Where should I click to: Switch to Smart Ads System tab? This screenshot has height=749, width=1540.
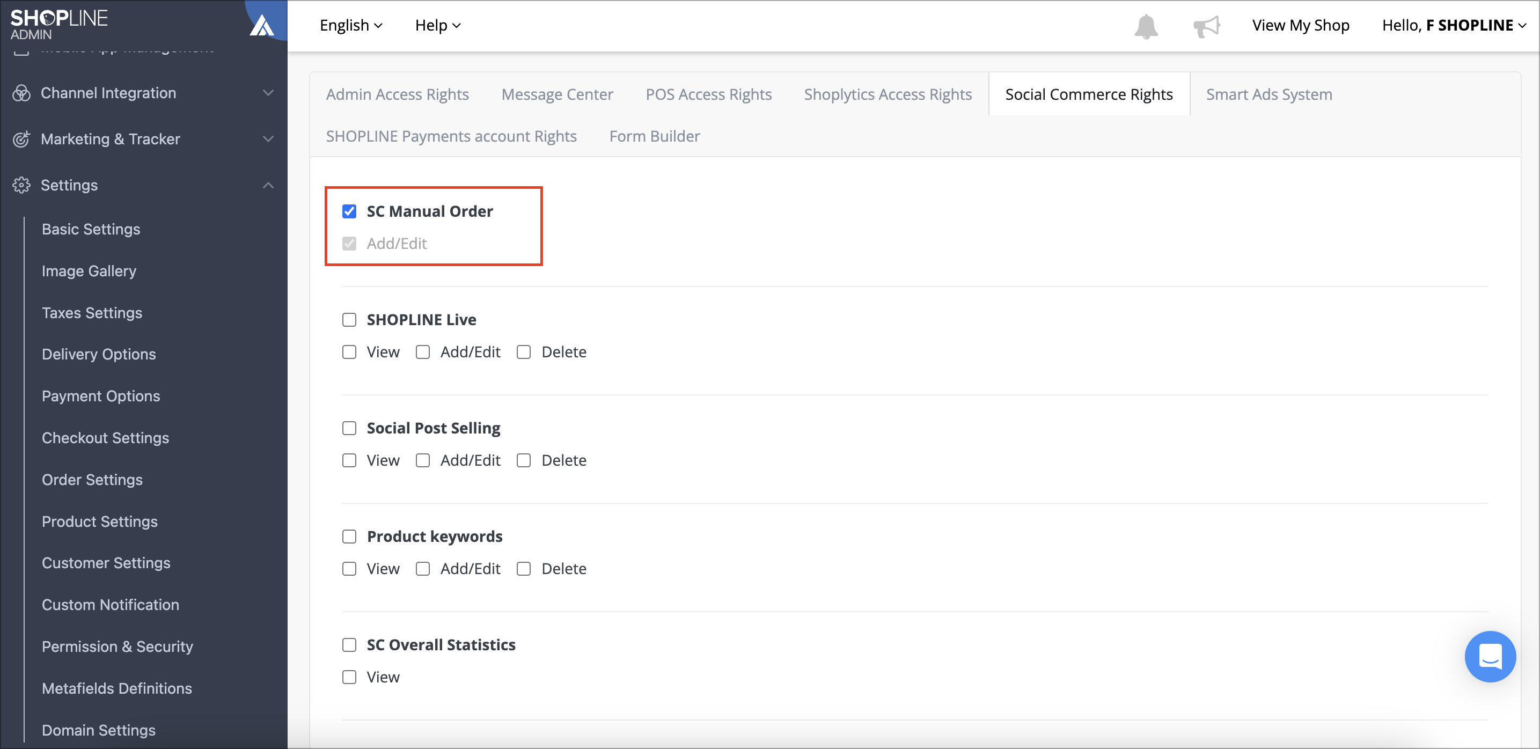tap(1268, 94)
